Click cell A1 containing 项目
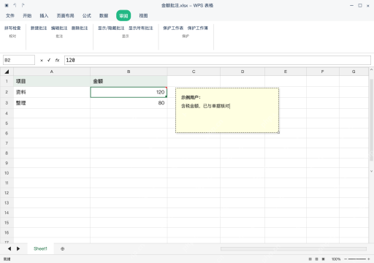This screenshot has height=263, width=374. pyautogui.click(x=52, y=81)
